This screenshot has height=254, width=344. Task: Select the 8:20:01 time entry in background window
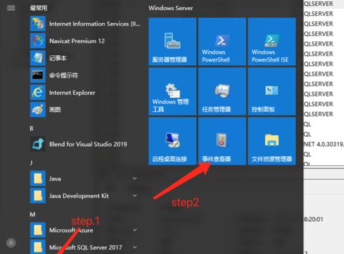pos(314,219)
